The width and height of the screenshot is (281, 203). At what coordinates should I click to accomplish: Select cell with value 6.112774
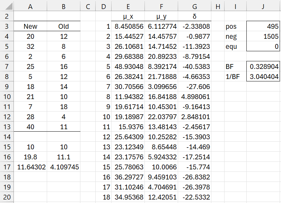[161, 26]
